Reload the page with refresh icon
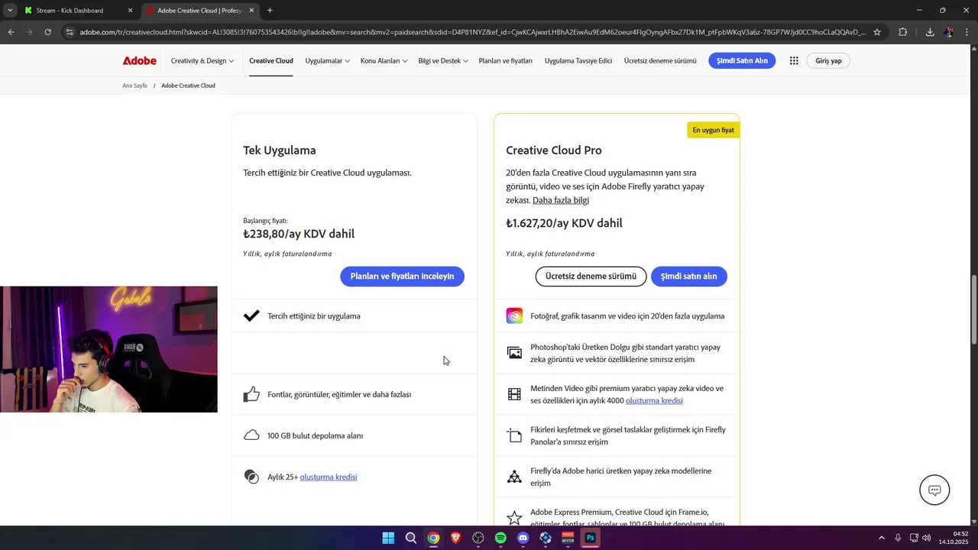Screen dimensions: 978x550 point(47,32)
